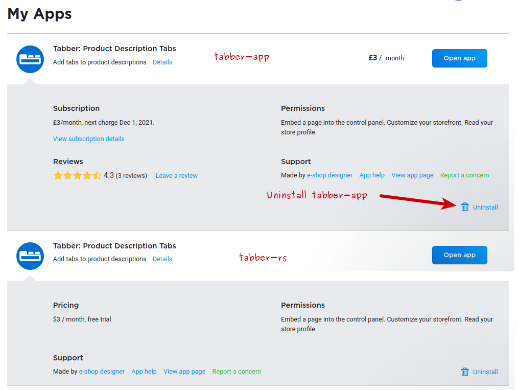Show Details for the first Tabber app
The image size is (519, 390).
click(162, 62)
